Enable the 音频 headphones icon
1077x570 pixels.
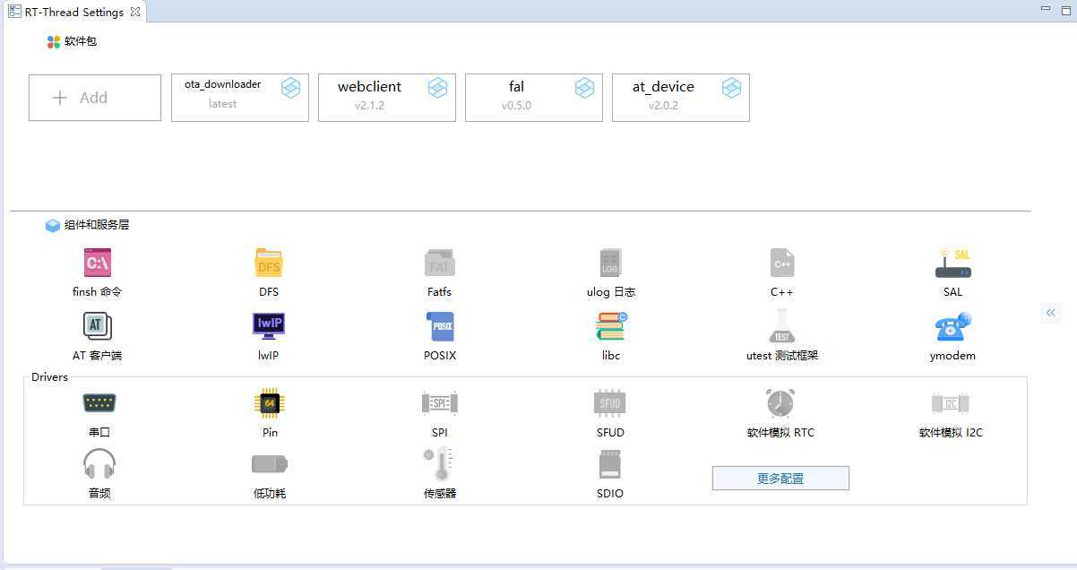coord(99,464)
